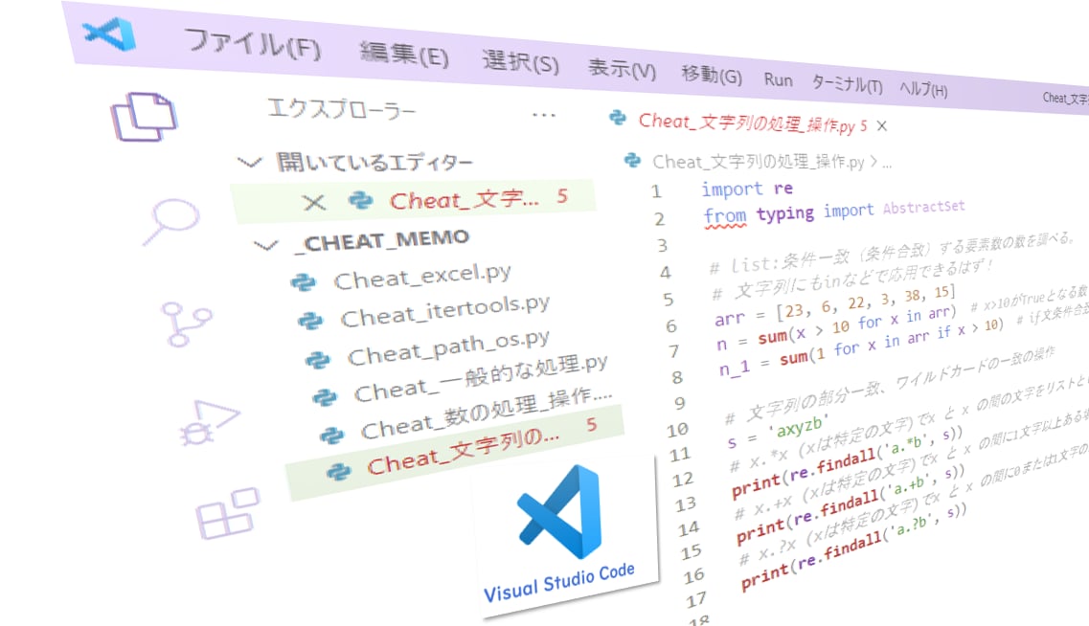Click line number 1 in the gutter
This screenshot has height=626, width=1089.
[656, 190]
